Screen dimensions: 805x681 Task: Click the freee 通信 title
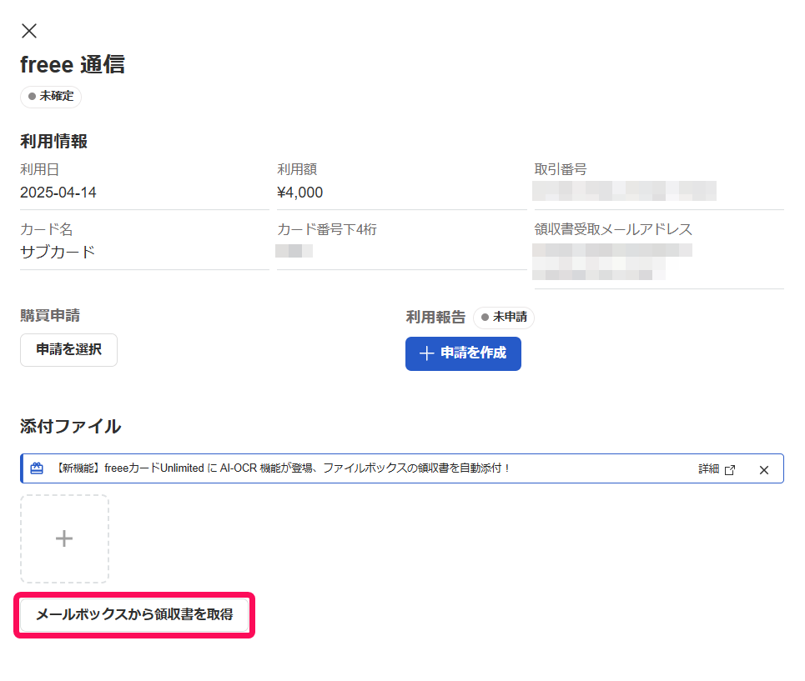coord(73,65)
